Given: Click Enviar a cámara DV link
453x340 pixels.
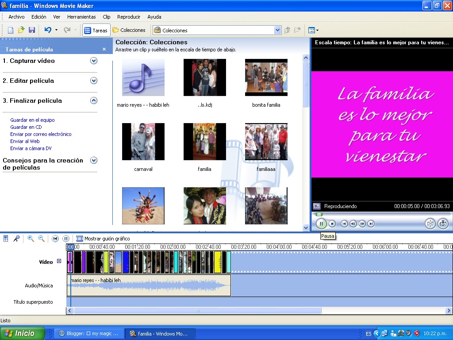Looking at the screenshot, I should point(31,148).
